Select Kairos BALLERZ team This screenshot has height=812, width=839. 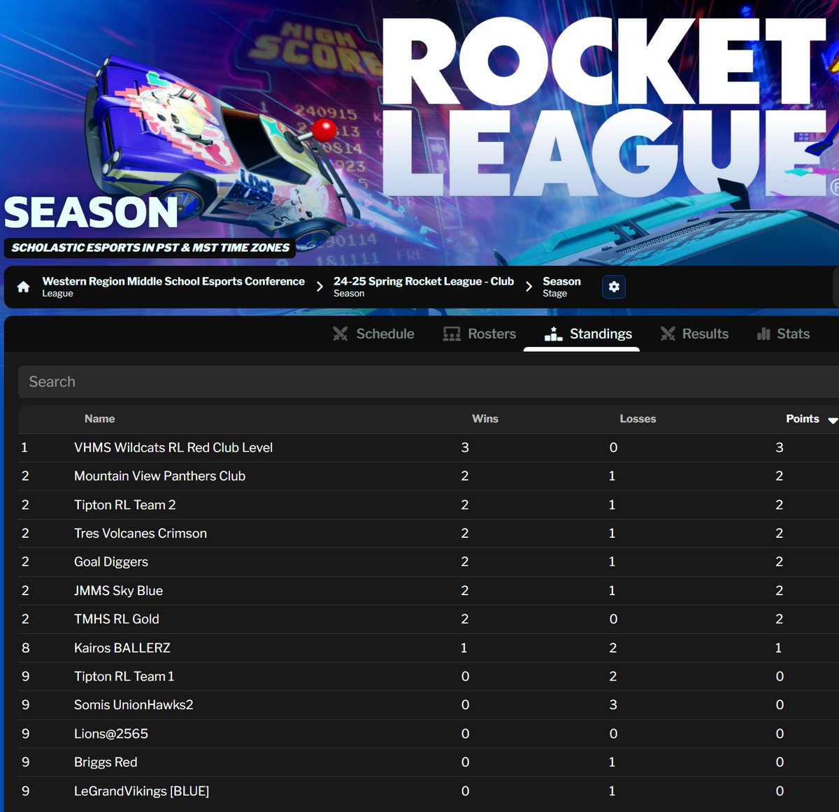point(122,648)
